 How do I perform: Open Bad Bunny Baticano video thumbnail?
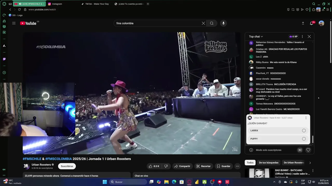(259, 173)
